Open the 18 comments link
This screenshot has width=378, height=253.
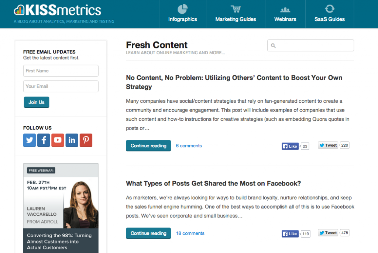(190, 233)
